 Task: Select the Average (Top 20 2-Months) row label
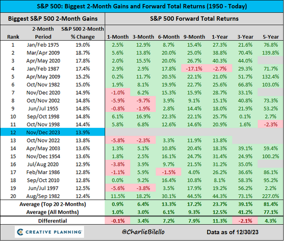click(53, 204)
